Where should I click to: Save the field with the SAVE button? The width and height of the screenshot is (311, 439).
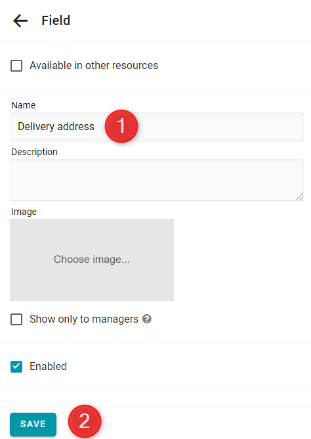[x=33, y=424]
